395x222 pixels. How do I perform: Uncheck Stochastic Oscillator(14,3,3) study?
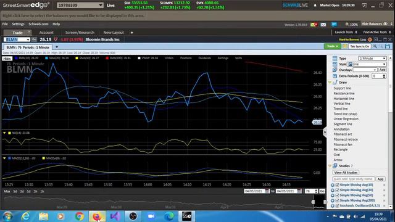click(337, 205)
